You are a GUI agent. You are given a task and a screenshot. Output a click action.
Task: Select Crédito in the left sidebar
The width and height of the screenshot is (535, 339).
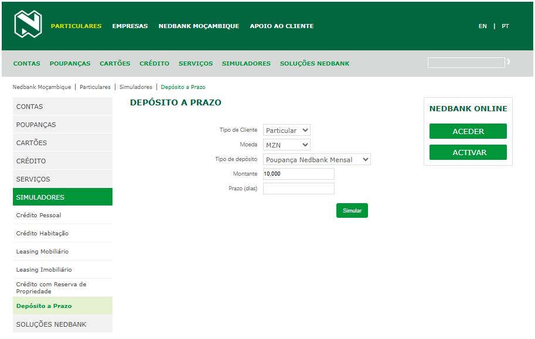pos(63,160)
